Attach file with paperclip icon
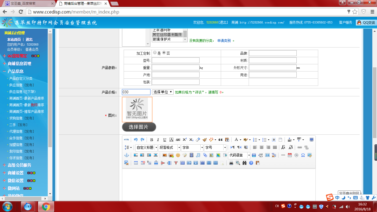377x212 pixels. click(205, 155)
